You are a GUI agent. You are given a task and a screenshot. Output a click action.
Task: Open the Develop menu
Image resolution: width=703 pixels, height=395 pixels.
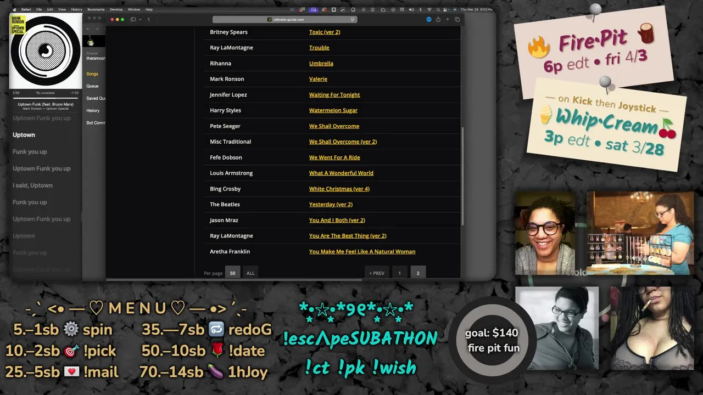[116, 9]
